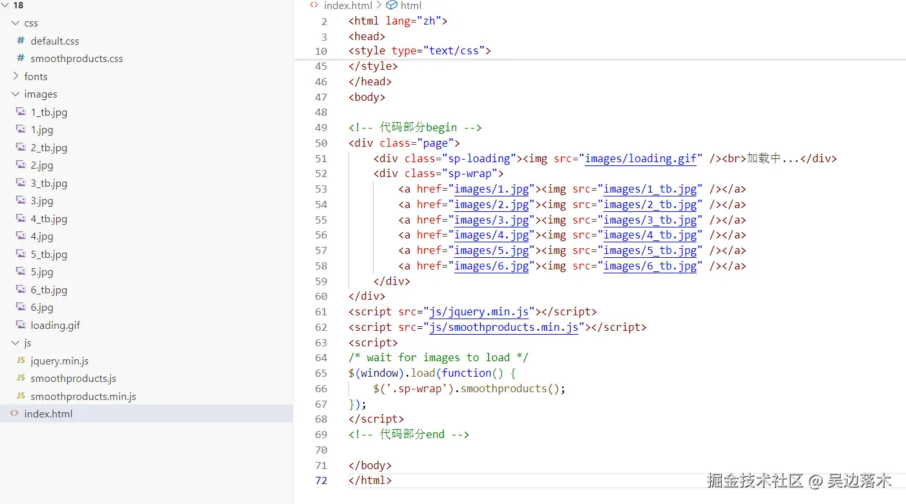Click the html breadcrumb symbol item
Screen dimensions: 906x504
(x=411, y=5)
